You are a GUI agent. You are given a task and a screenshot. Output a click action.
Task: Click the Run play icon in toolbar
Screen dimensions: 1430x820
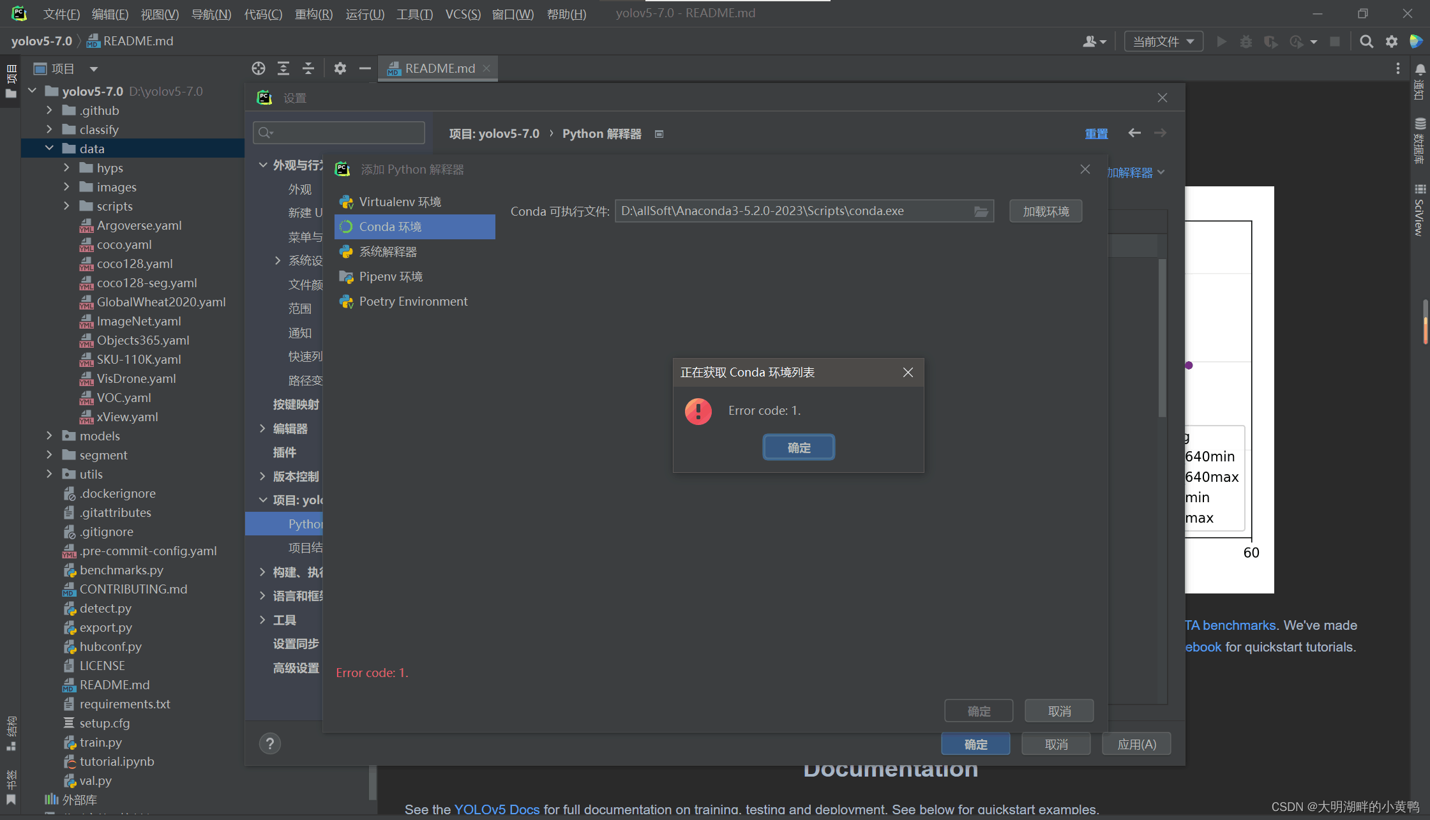1221,41
